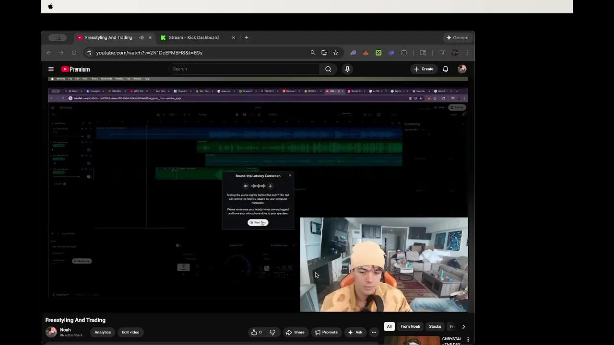The width and height of the screenshot is (614, 345).
Task: Promote this video
Action: point(326,332)
